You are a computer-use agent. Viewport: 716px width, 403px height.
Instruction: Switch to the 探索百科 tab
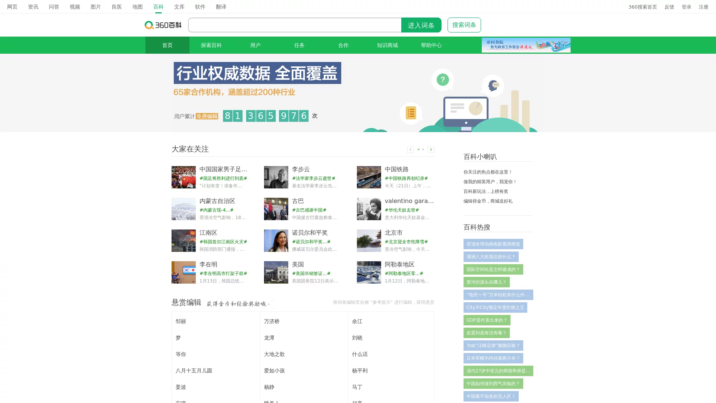point(211,45)
